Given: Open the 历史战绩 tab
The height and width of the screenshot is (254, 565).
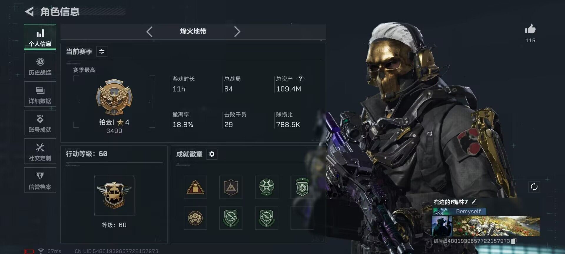Looking at the screenshot, I should point(40,66).
